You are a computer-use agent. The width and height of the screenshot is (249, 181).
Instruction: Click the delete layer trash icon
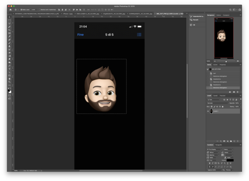point(238,141)
